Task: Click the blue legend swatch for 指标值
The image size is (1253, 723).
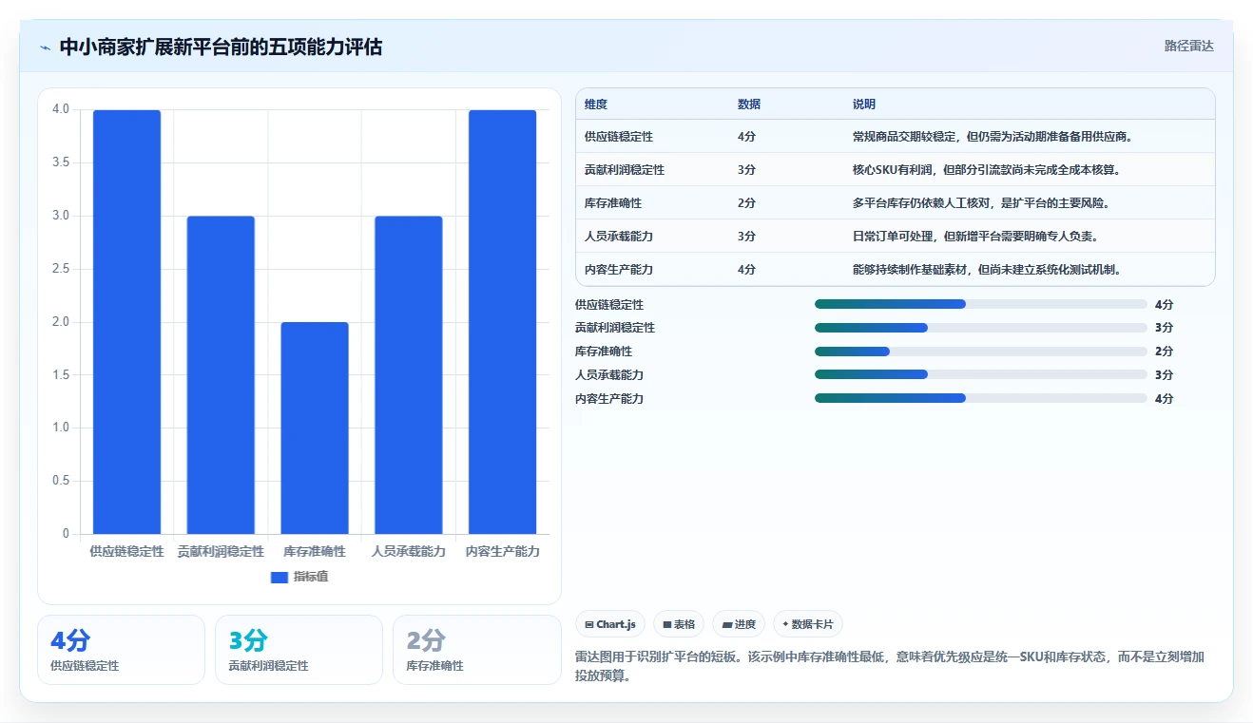Action: click(x=280, y=577)
